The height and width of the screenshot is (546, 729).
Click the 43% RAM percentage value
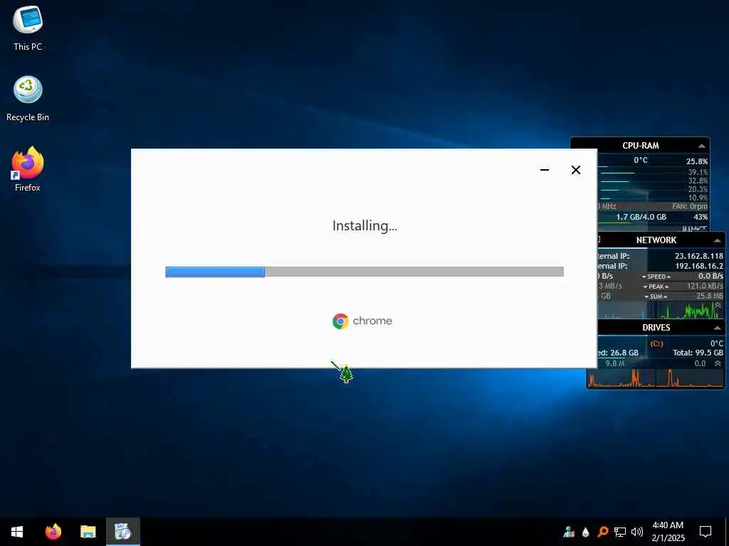click(701, 217)
